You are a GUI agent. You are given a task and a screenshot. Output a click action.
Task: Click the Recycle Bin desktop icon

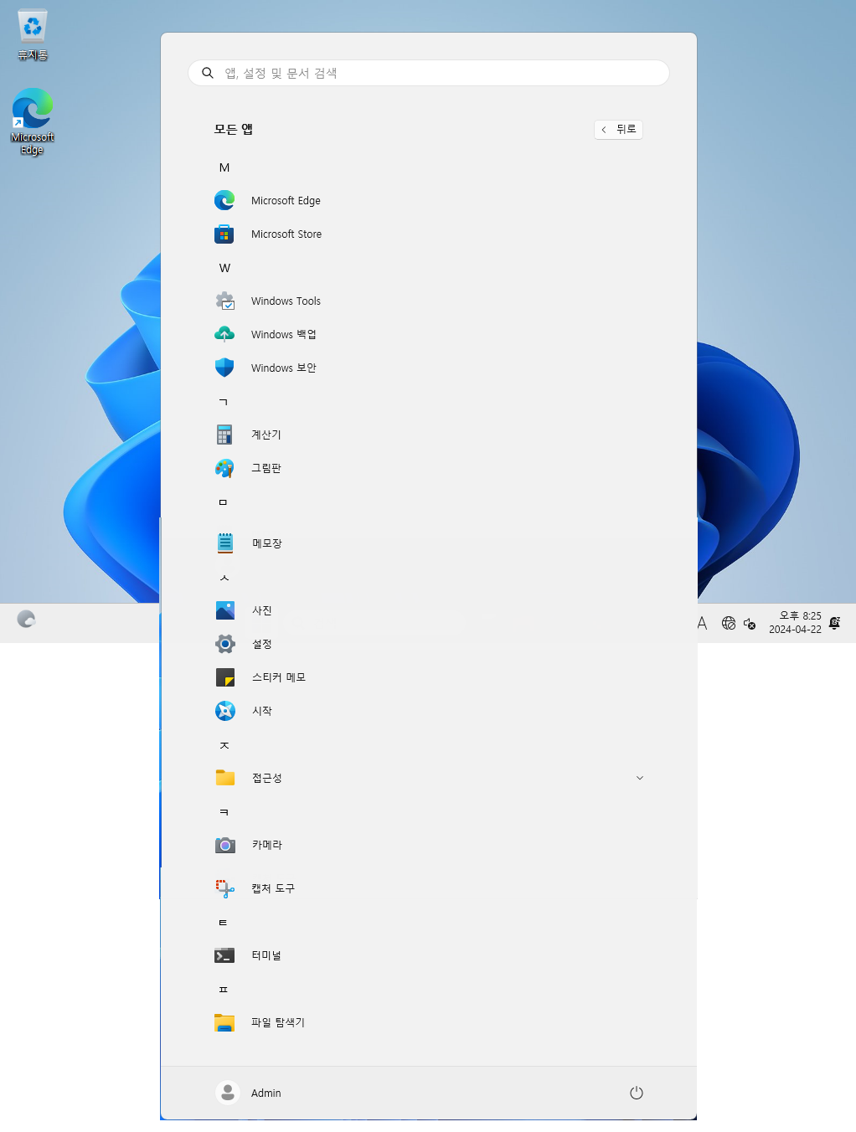click(33, 35)
